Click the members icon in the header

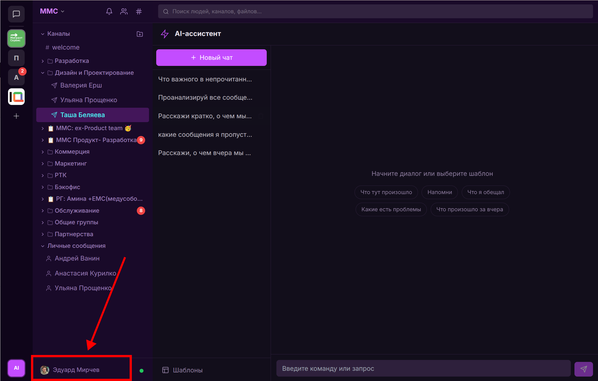(x=124, y=11)
